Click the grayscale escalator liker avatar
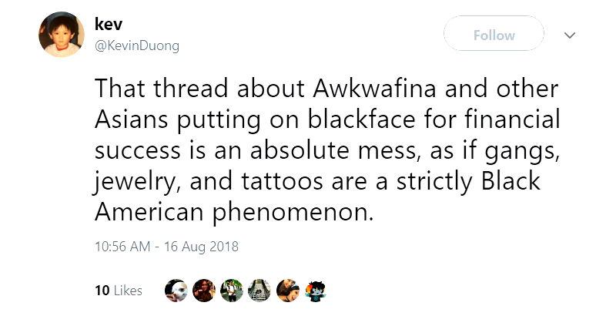 click(259, 290)
